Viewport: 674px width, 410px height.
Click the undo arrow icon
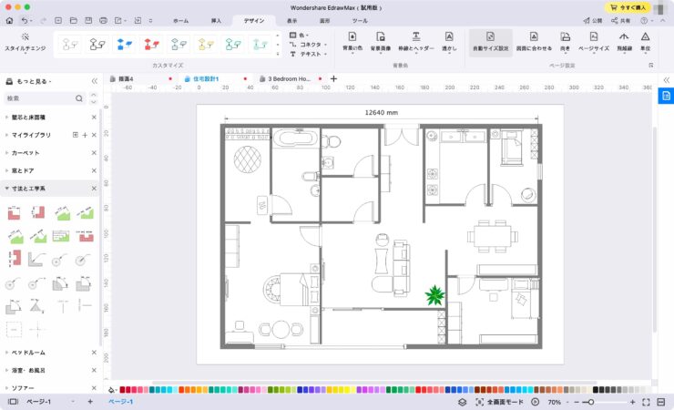(x=25, y=20)
